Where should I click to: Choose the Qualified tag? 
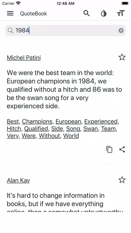pyautogui.click(x=36, y=129)
